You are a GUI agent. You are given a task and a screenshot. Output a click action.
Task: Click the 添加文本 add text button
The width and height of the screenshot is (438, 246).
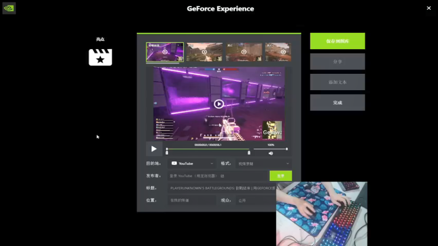[x=337, y=82]
